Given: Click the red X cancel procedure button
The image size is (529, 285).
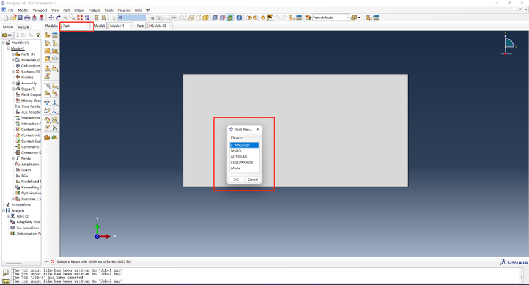Looking at the screenshot, I should pos(53,261).
